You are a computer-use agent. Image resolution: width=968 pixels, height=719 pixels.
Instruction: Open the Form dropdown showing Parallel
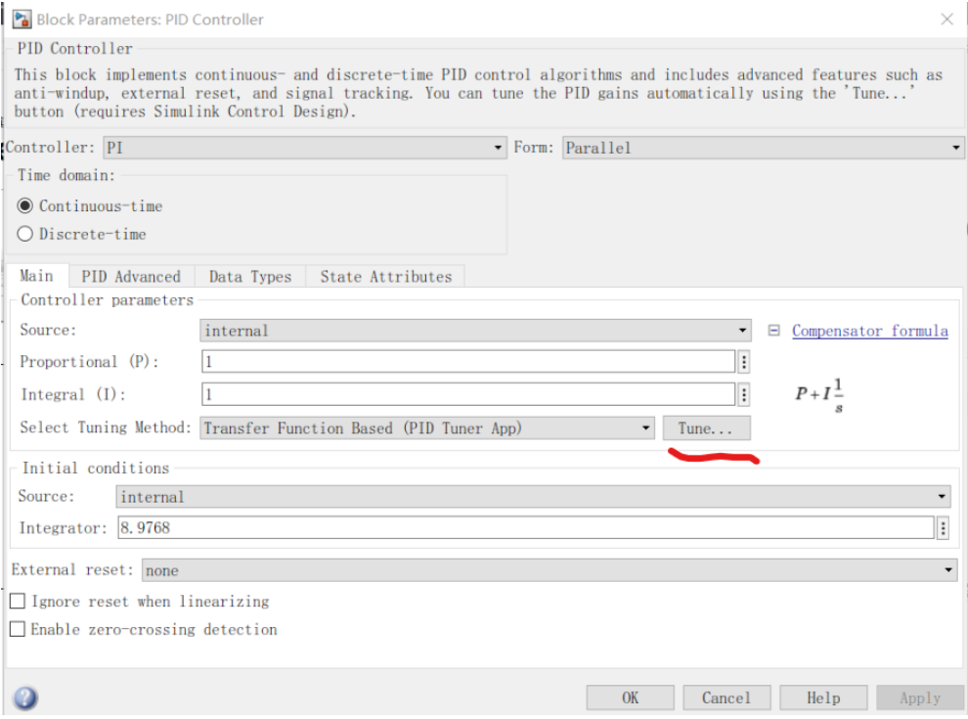(x=763, y=148)
